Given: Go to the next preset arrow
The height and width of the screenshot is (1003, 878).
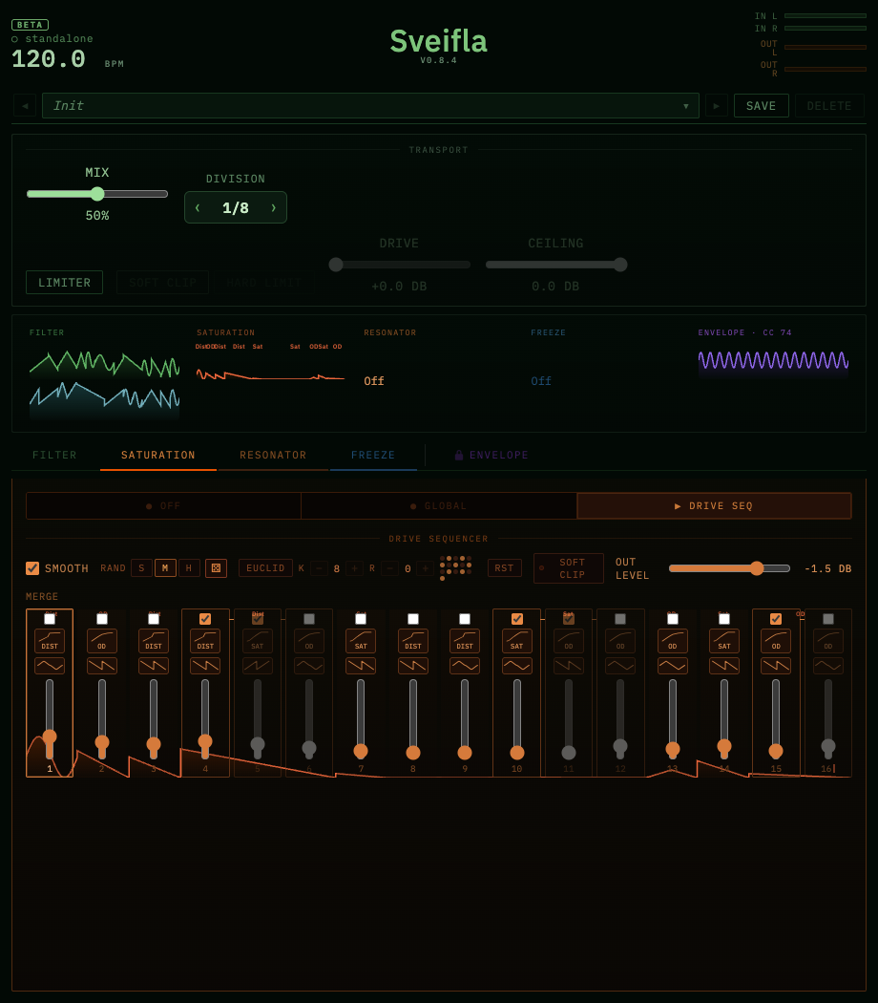Looking at the screenshot, I should pyautogui.click(x=717, y=105).
